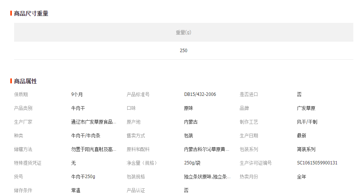The height and width of the screenshot is (196, 356).
Task: Click the 商品属性 section heading
Action: (25, 81)
